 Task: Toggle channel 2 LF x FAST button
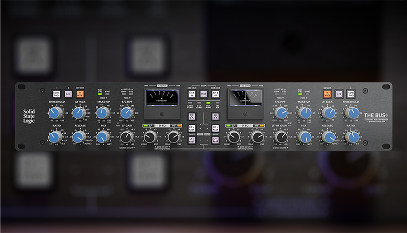tap(215, 140)
